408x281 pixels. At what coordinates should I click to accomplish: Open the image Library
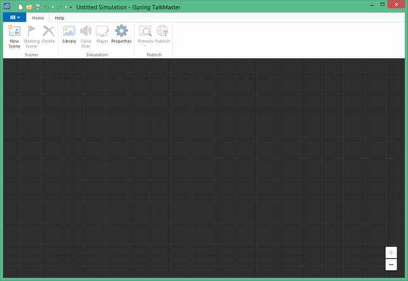tap(69, 34)
